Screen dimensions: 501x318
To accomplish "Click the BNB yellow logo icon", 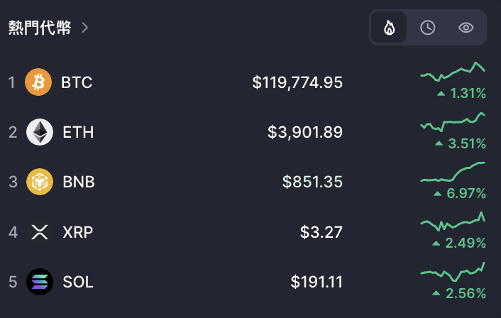I will tap(40, 182).
